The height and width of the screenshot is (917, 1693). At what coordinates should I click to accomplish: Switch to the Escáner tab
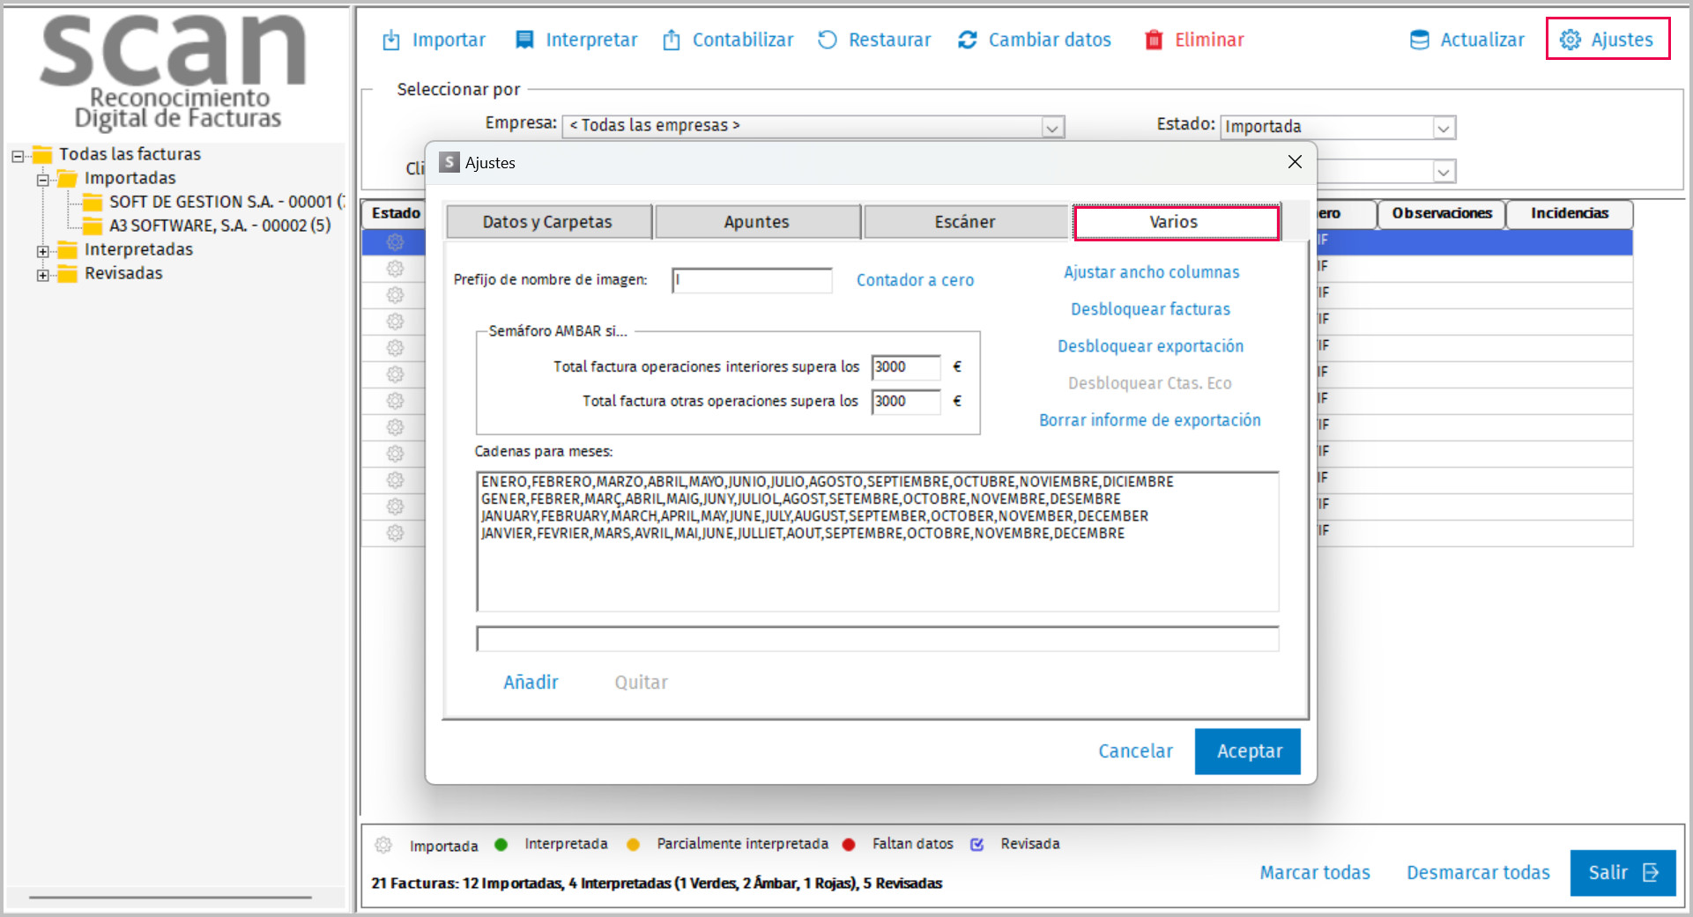pos(966,222)
